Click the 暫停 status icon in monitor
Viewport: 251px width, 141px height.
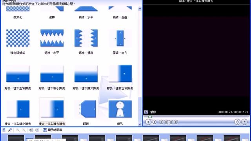click(x=146, y=112)
